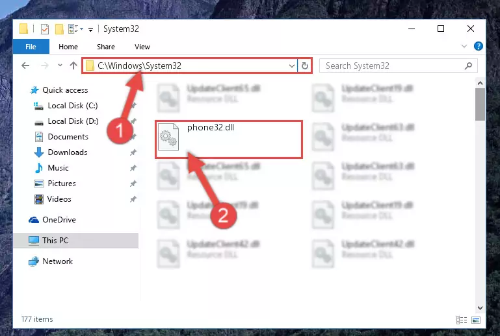This screenshot has height=336, width=500.
Task: Open recent locations dropdown arrow
Action: (60, 66)
